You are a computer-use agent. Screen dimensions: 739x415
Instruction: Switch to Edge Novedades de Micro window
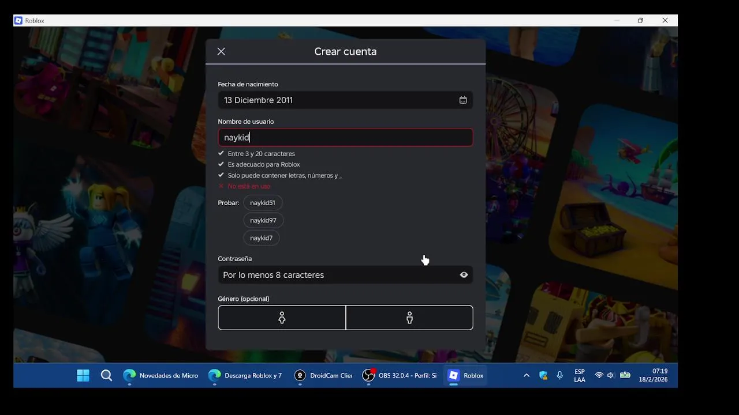tap(161, 376)
